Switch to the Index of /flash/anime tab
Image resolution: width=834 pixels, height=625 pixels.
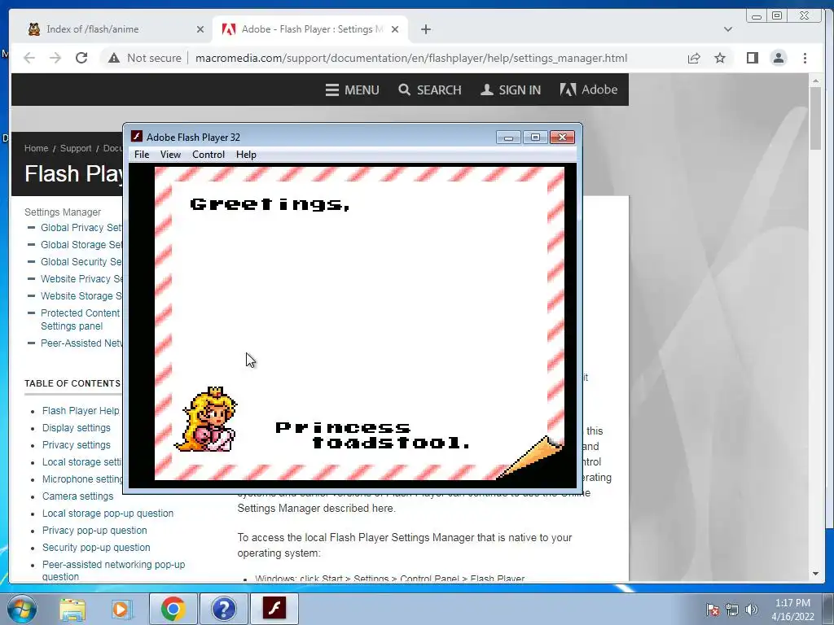[112, 29]
